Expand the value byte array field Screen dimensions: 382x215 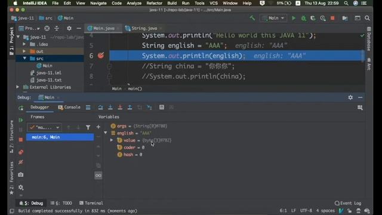coord(112,140)
